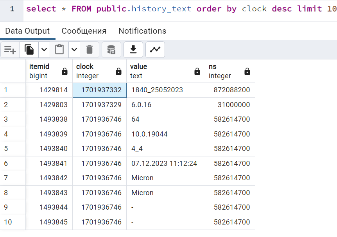Select row number 2 header
This screenshot has height=237, width=337.
click(x=13, y=105)
